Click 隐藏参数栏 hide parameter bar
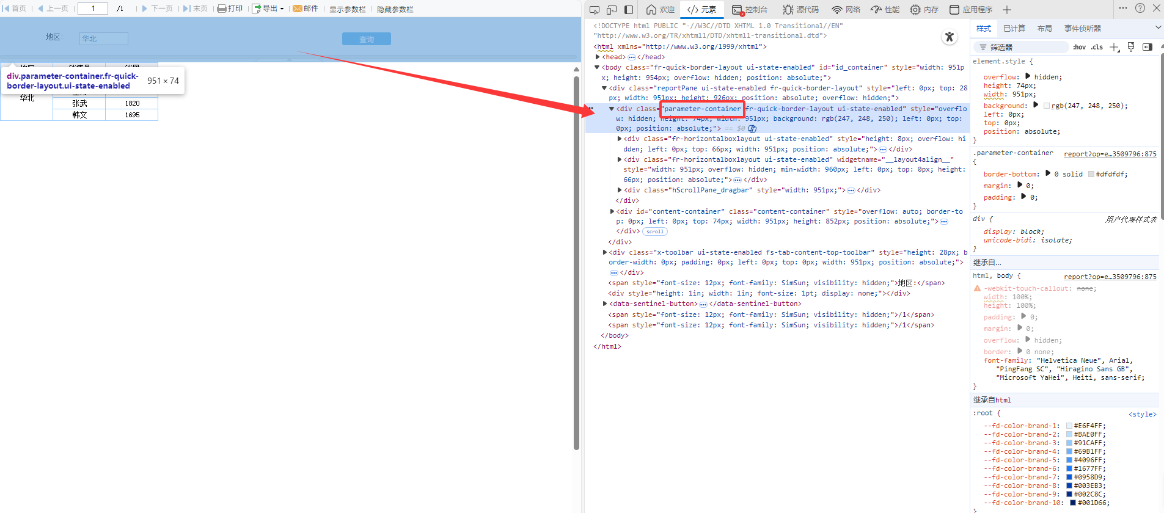Viewport: 1164px width, 513px height. coord(395,9)
